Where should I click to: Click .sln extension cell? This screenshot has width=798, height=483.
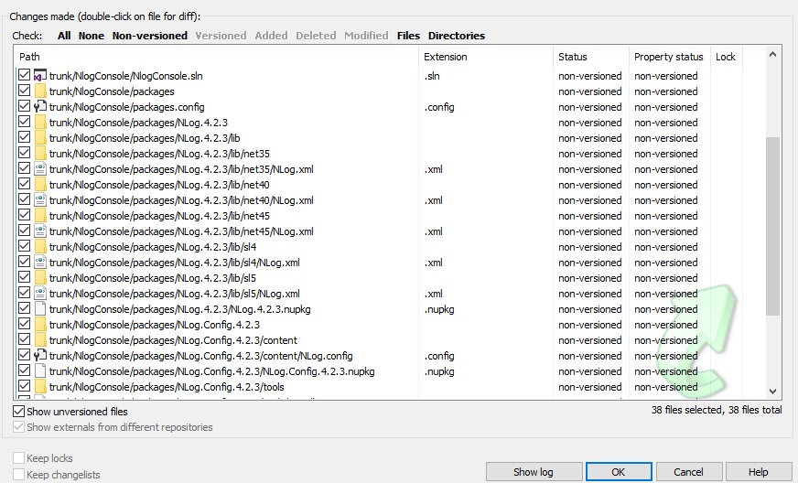[432, 76]
